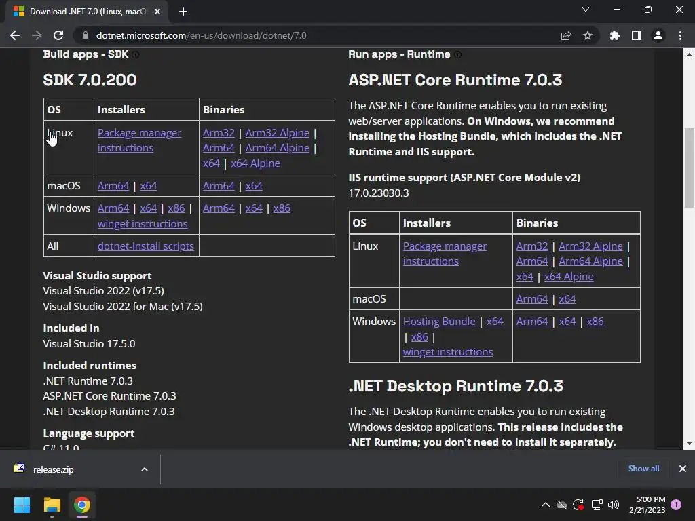Go forward in browser history
Image resolution: width=695 pixels, height=521 pixels.
tap(37, 35)
